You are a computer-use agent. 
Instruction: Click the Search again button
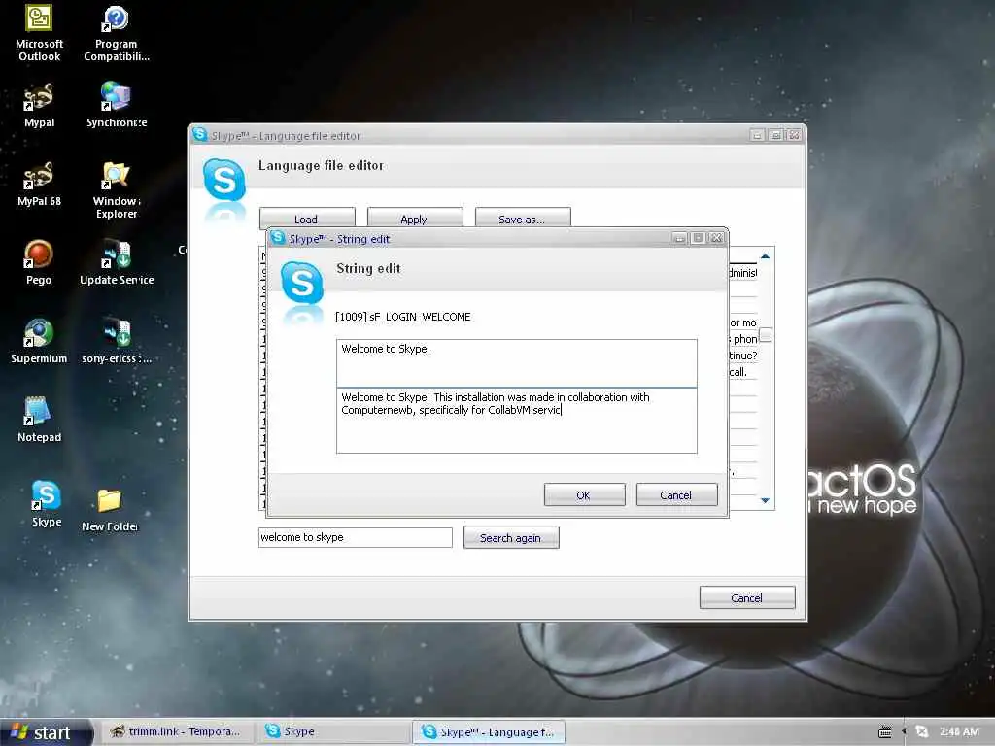pyautogui.click(x=511, y=537)
